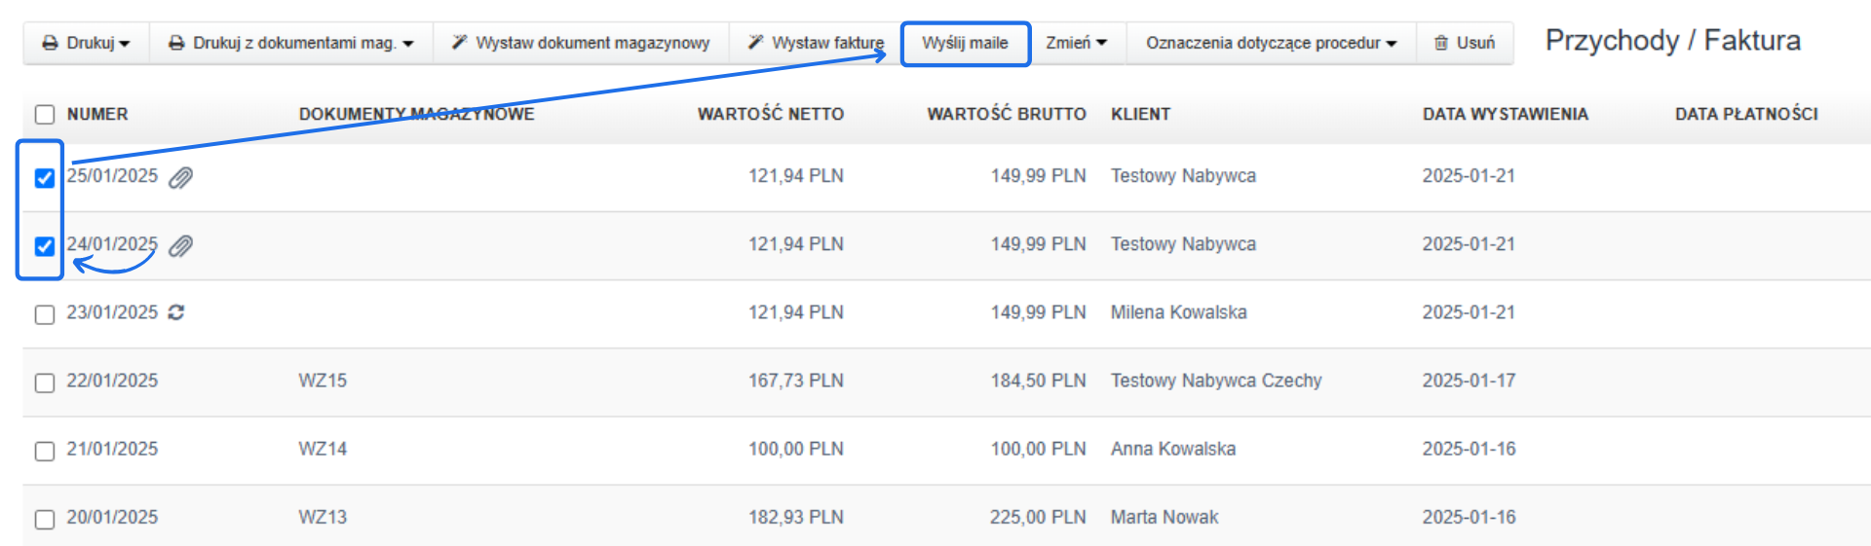The height and width of the screenshot is (546, 1871).
Task: Click gross value 225,00 PLN
Action: pyautogui.click(x=1039, y=517)
